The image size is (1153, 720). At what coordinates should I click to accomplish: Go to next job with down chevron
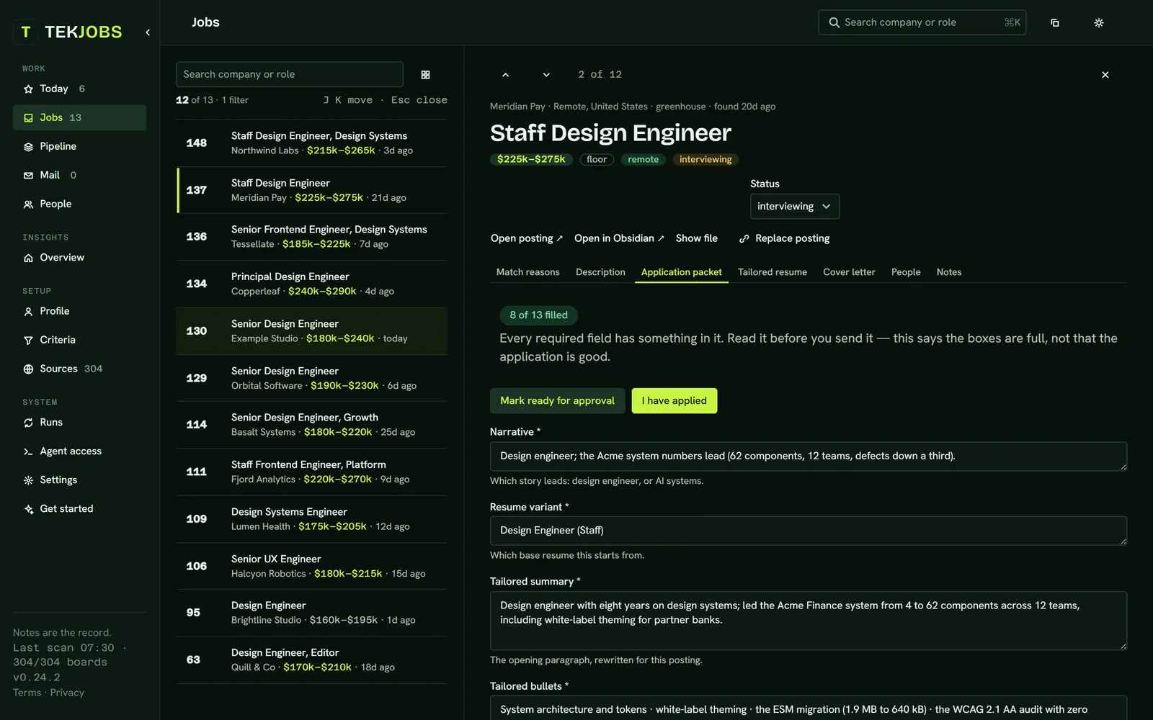pos(546,75)
